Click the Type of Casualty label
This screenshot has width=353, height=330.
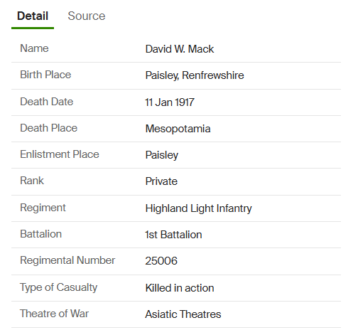point(58,287)
